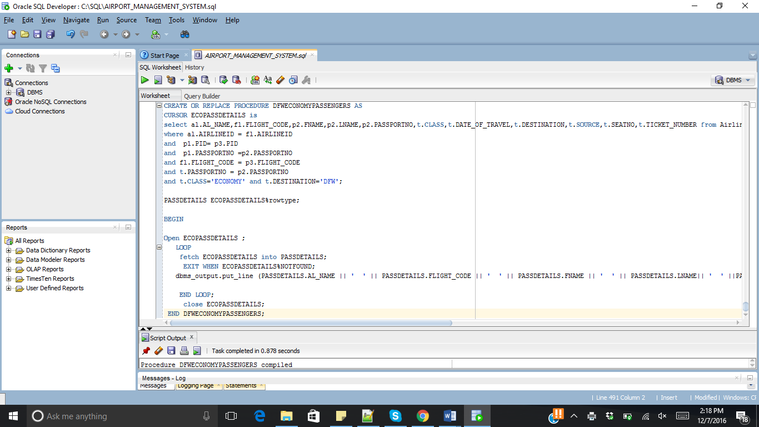
Task: Click the Run Script icon
Action: click(x=158, y=80)
